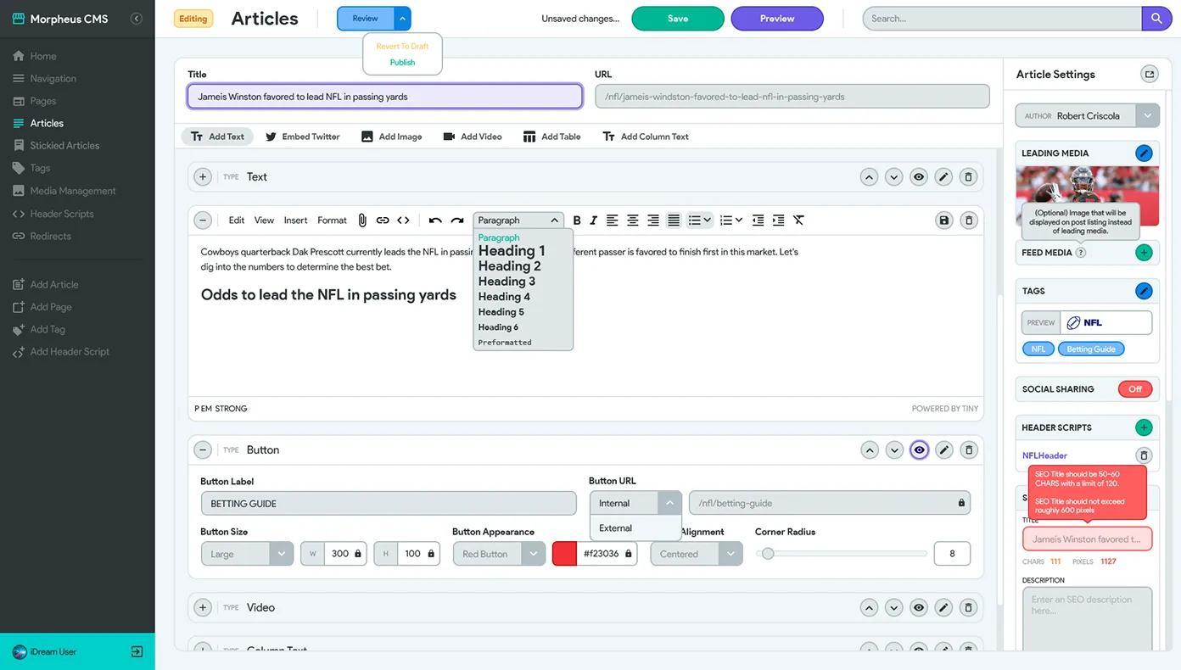Clear formatting in editor

(798, 221)
